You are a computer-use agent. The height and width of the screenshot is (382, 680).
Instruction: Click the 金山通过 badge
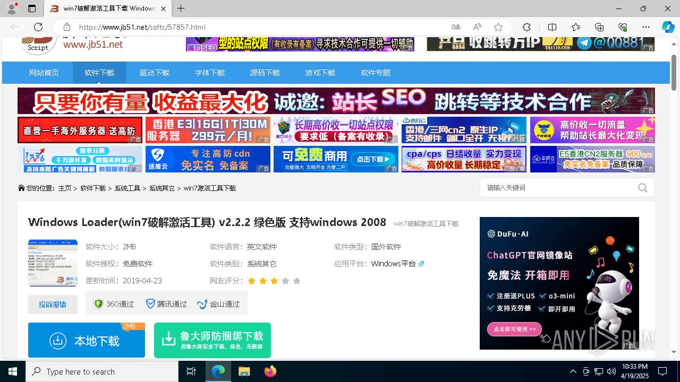218,304
